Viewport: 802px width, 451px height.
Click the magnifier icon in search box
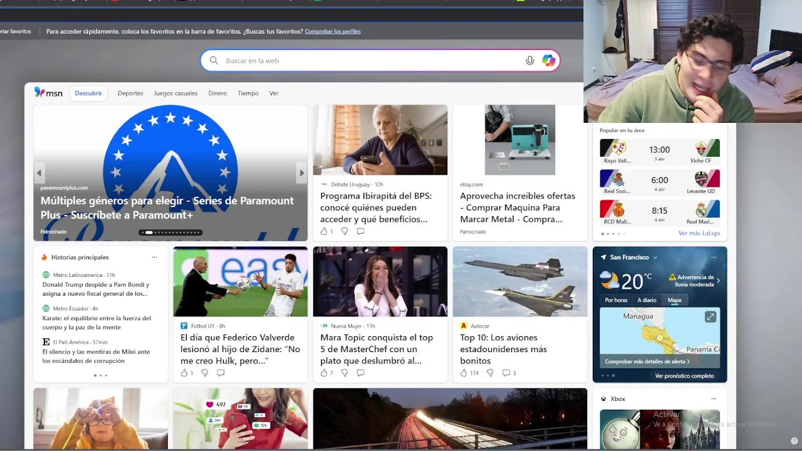pos(214,61)
